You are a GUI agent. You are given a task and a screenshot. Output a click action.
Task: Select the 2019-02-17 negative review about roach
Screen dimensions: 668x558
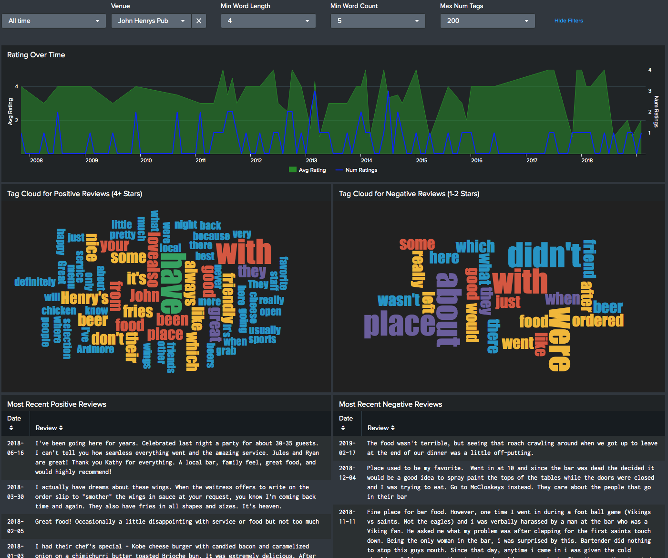(499, 448)
